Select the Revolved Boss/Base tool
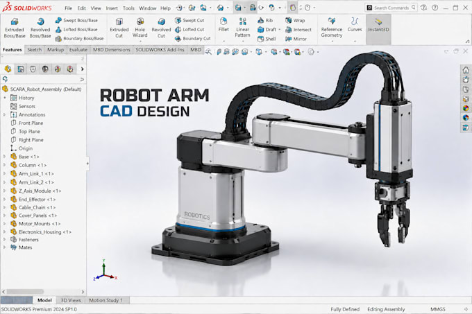The height and width of the screenshot is (314, 472). (x=40, y=28)
